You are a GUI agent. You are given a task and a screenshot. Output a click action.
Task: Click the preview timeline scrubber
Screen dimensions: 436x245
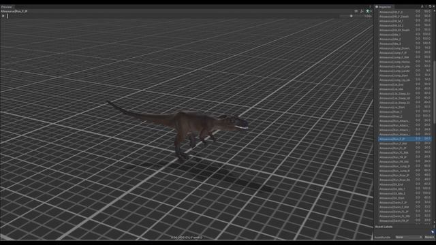[x=7, y=16]
